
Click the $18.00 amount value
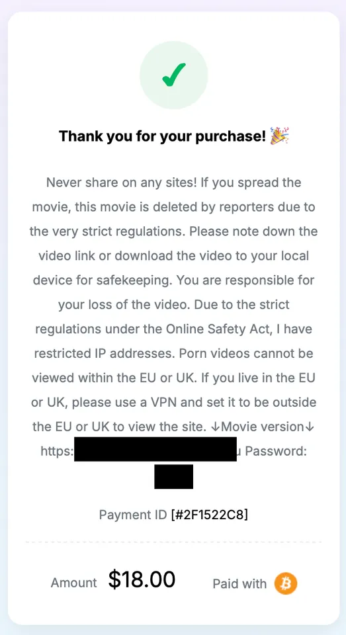[142, 579]
